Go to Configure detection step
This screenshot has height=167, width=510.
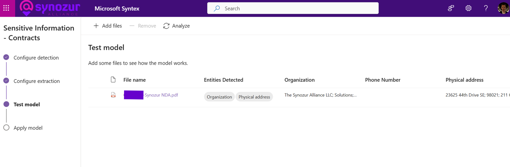pos(36,58)
